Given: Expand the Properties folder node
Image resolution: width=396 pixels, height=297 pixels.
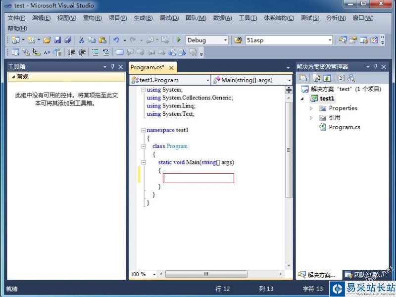Looking at the screenshot, I should (311, 108).
